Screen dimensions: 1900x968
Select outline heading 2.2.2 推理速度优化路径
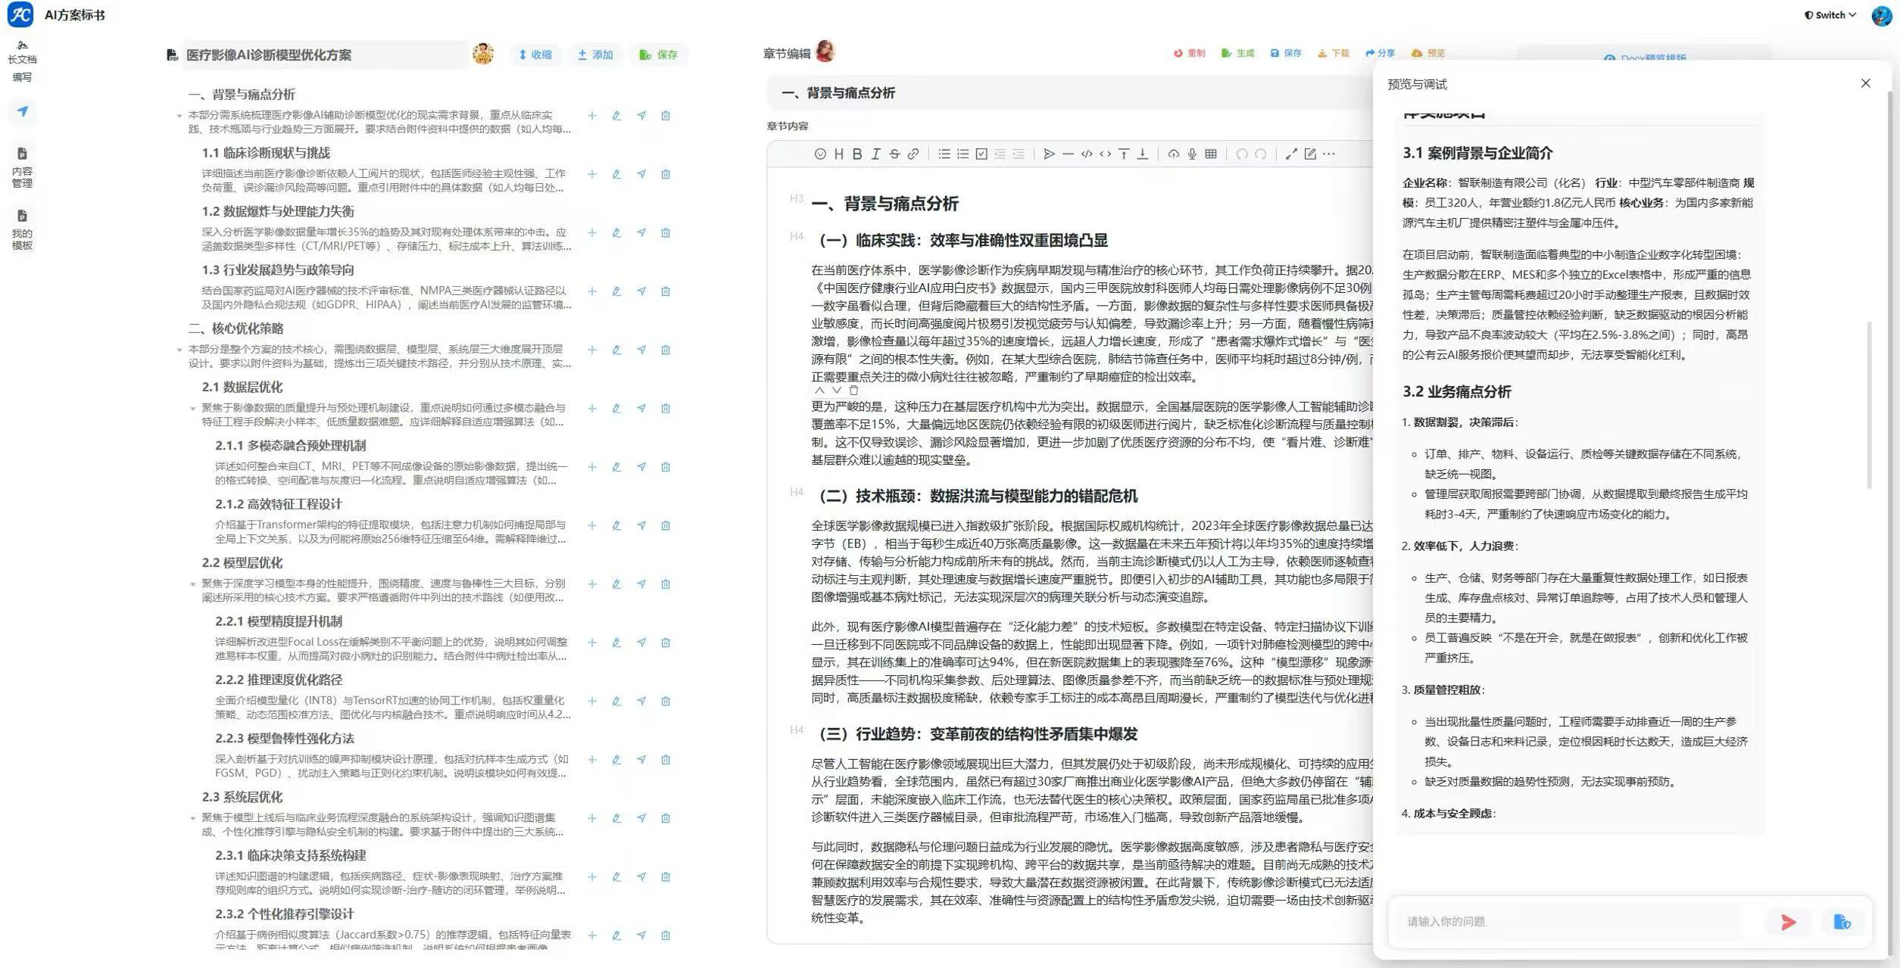pos(279,680)
